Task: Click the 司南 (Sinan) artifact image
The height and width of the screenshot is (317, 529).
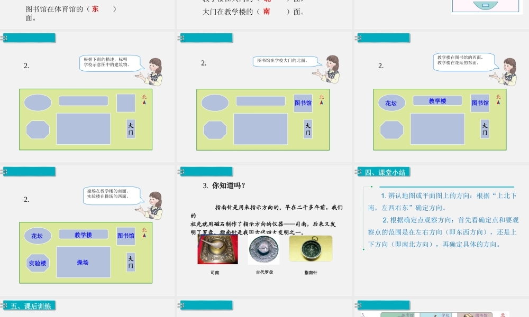Action: (218, 249)
